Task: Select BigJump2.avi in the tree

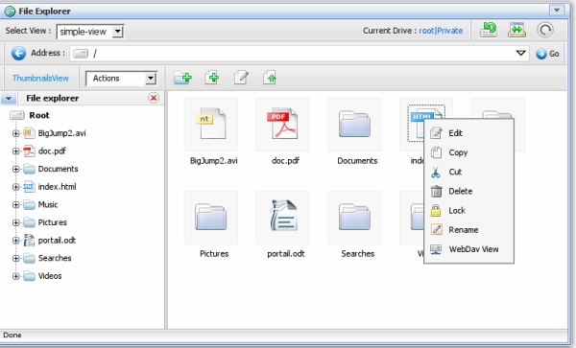Action: 61,133
